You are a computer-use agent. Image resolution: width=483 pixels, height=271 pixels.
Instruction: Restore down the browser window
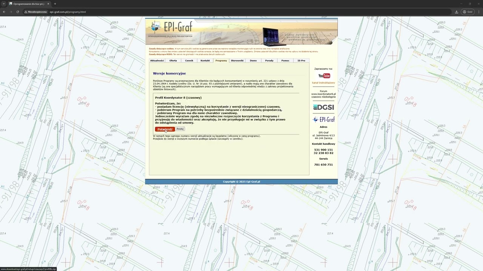(x=470, y=4)
